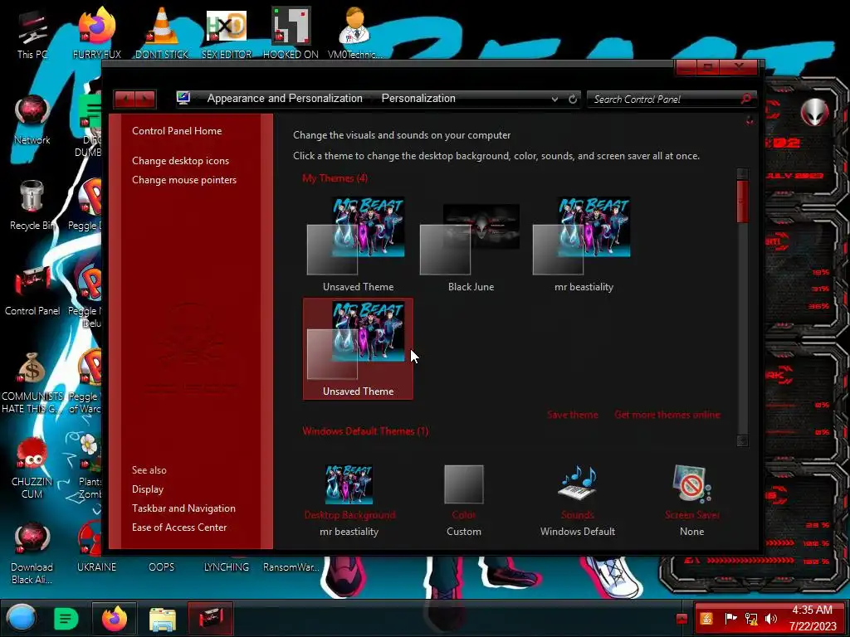850x637 pixels.
Task: Open Download Black Ali desktop icon
Action: (x=32, y=554)
